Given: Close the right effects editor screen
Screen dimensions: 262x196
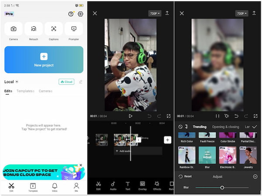Looking at the screenshot, I should 182,14.
